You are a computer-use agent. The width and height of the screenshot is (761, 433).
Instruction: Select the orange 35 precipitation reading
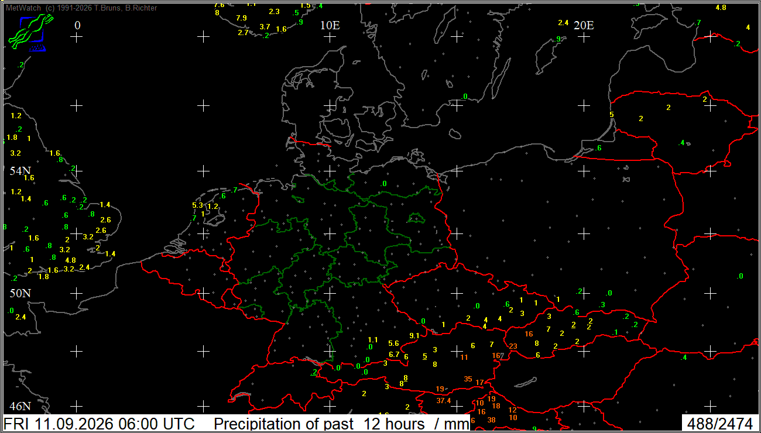(x=468, y=379)
